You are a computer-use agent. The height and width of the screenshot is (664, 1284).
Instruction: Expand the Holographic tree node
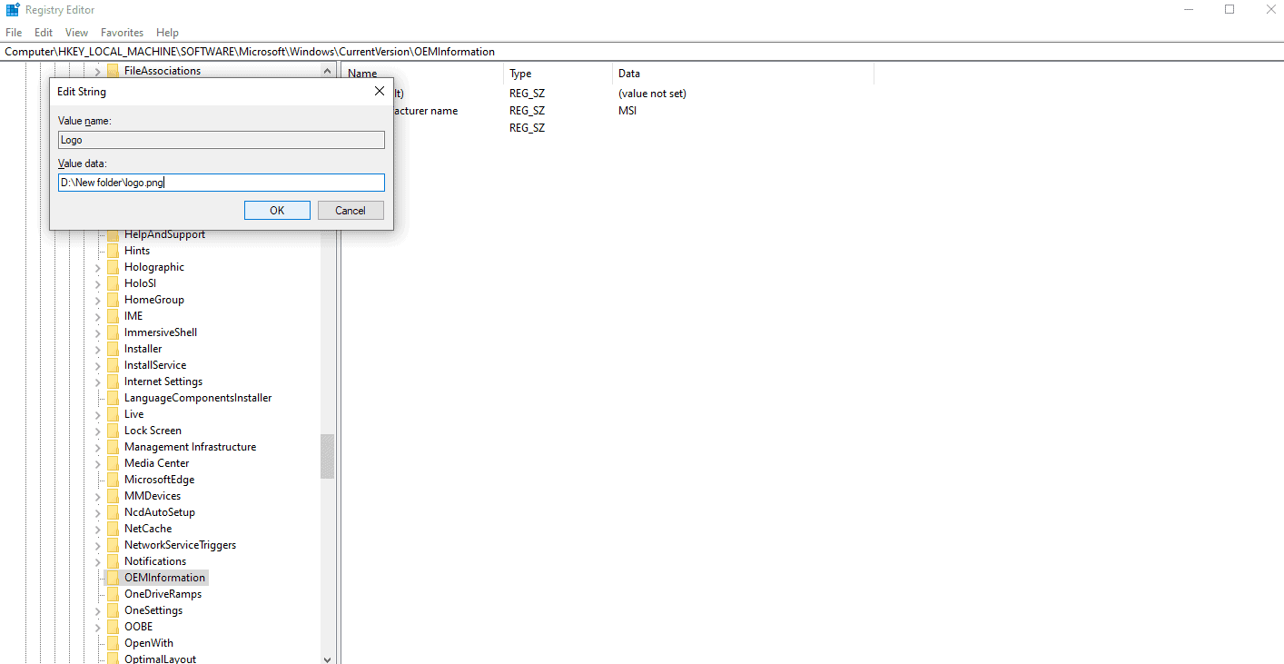tap(97, 267)
